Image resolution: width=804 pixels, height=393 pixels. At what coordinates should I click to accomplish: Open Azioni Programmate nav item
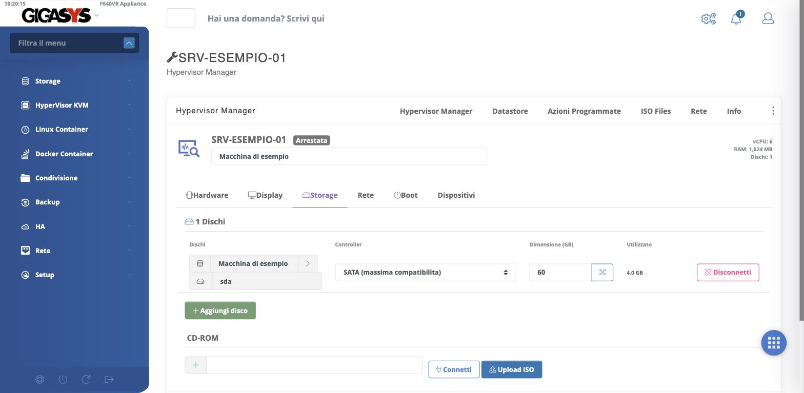(x=584, y=111)
